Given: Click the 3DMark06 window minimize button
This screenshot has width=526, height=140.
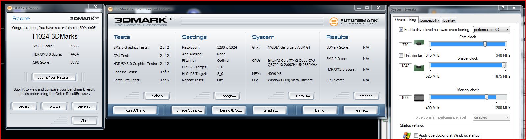Looking at the screenshot, I should 359,8.
